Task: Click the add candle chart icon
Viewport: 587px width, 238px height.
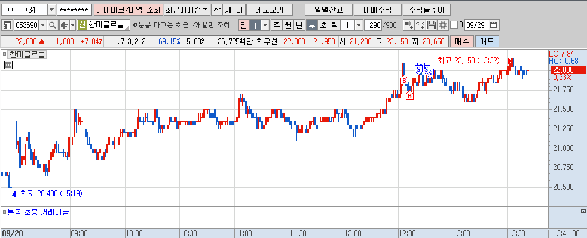Action: point(409,26)
